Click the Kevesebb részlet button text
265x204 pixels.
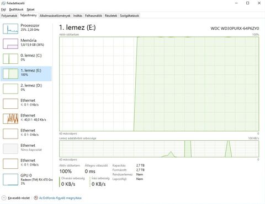(x=19, y=198)
